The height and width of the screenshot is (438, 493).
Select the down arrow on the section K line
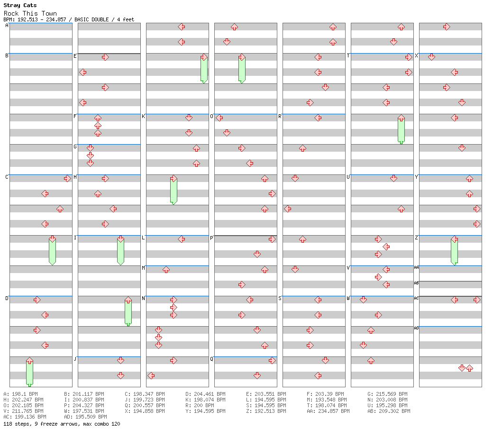[x=189, y=118]
